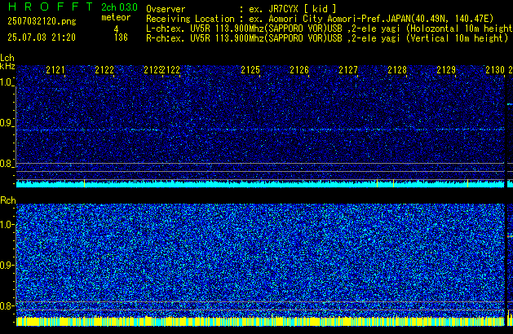Click the Lch 1.0 kHz axis label
The width and height of the screenshot is (513, 334).
pos(7,82)
